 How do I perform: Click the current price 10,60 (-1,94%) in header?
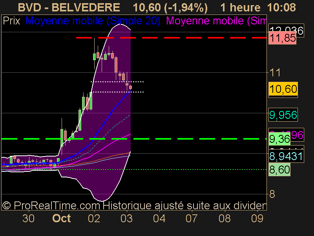(x=170, y=7)
